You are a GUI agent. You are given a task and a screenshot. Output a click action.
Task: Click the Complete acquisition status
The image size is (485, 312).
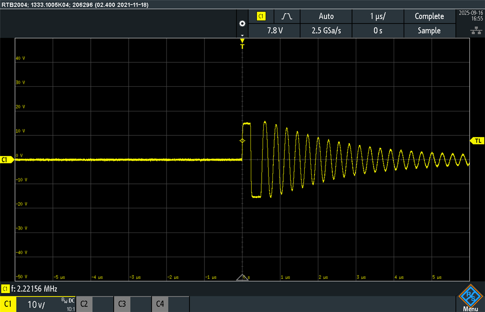pyautogui.click(x=429, y=16)
